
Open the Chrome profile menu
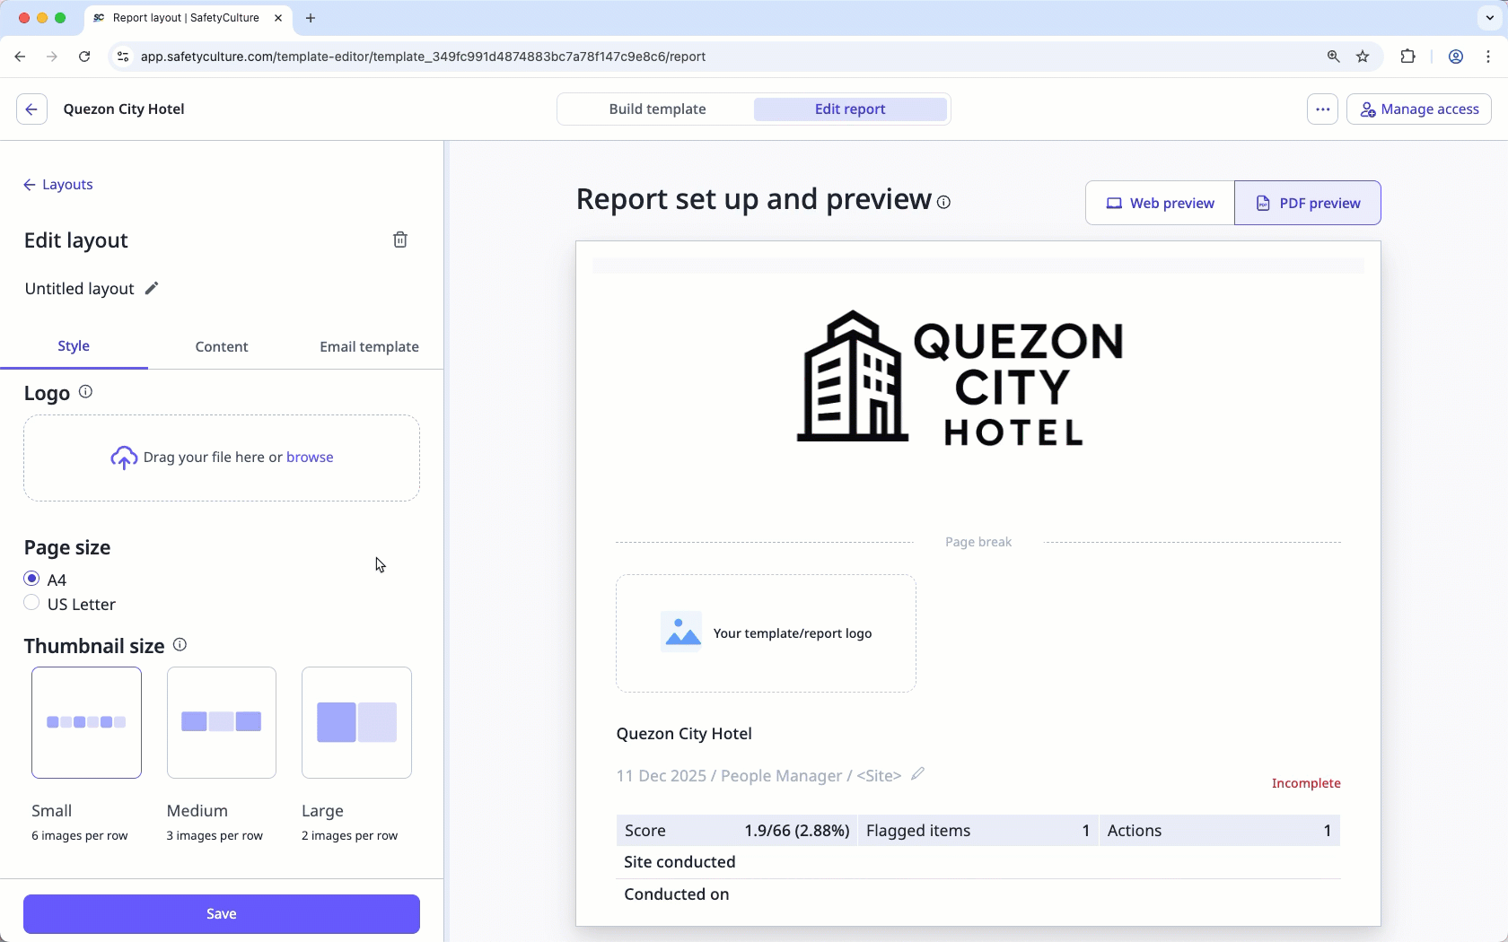click(x=1456, y=57)
